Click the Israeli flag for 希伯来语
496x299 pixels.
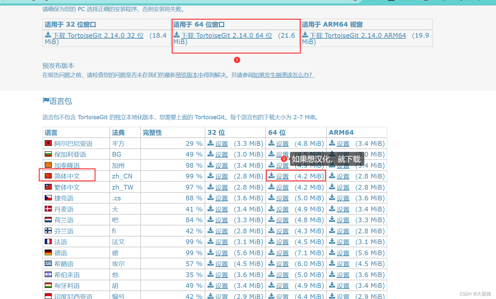click(48, 274)
